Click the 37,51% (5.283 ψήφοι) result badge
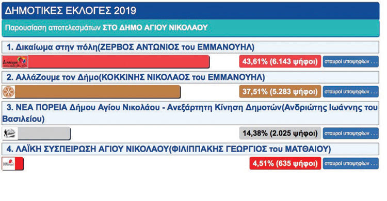Viewport: 387px width, 201px height. pyautogui.click(x=280, y=92)
